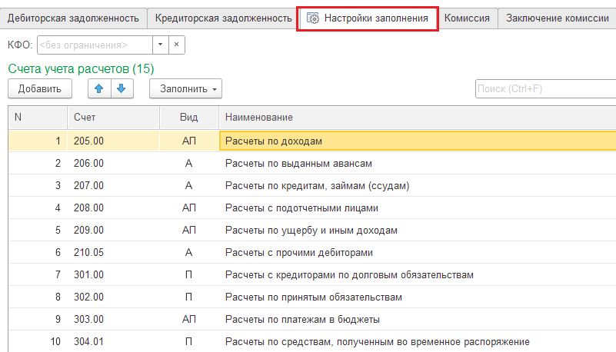Click account cell 208.00
This screenshot has width=616, height=352.
(114, 208)
